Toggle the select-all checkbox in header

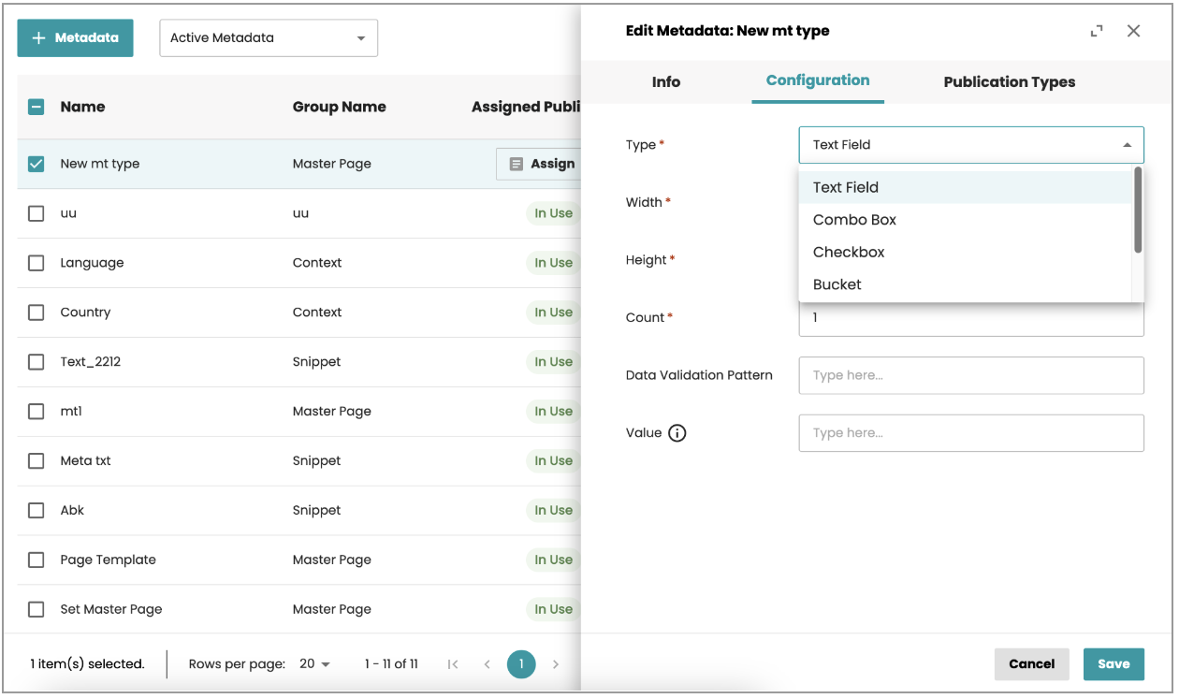point(36,107)
